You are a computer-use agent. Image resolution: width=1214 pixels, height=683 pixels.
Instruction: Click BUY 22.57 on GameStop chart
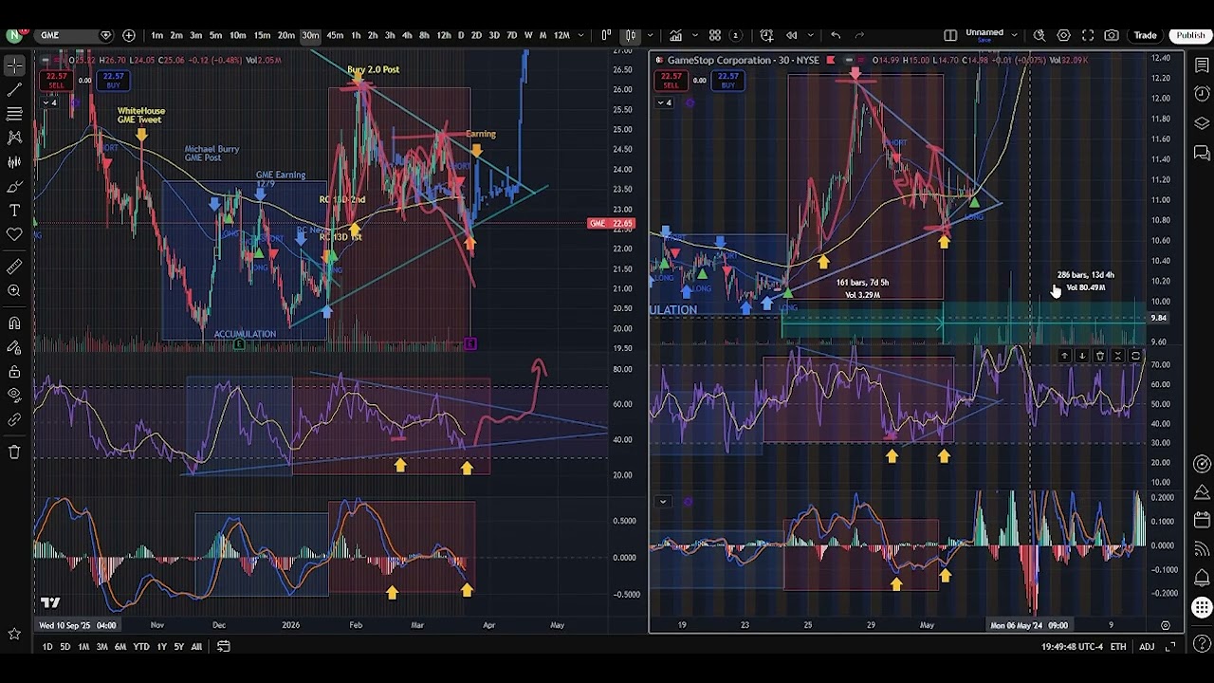pos(727,81)
